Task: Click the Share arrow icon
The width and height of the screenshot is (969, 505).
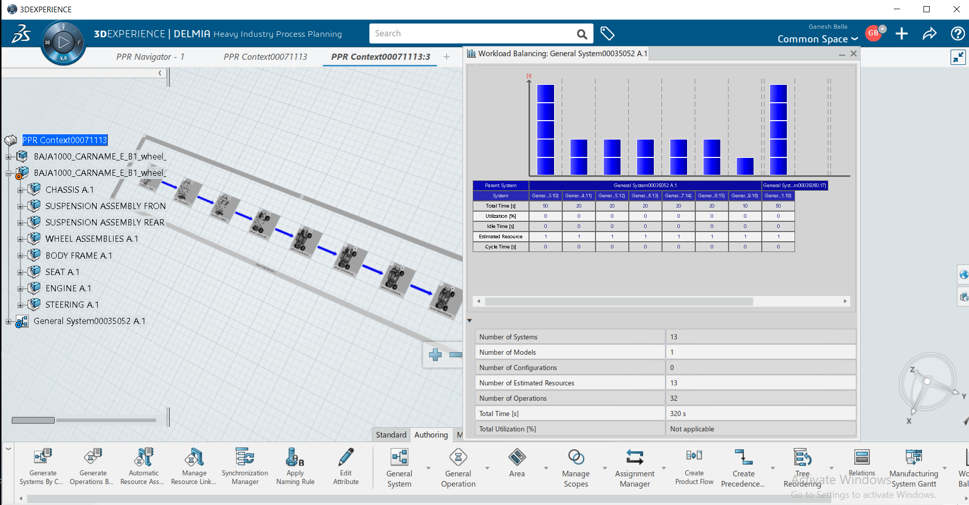Action: [x=930, y=34]
